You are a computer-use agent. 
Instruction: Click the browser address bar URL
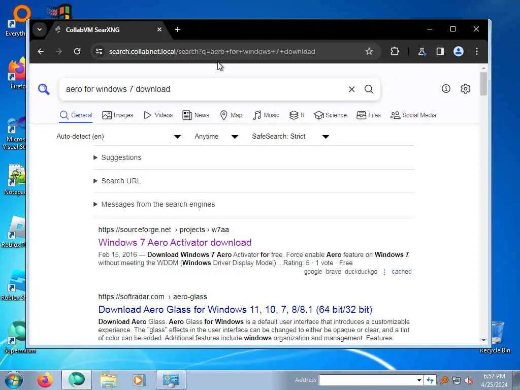coord(212,51)
